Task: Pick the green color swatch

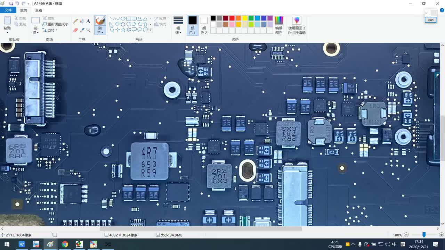Action: (x=251, y=18)
